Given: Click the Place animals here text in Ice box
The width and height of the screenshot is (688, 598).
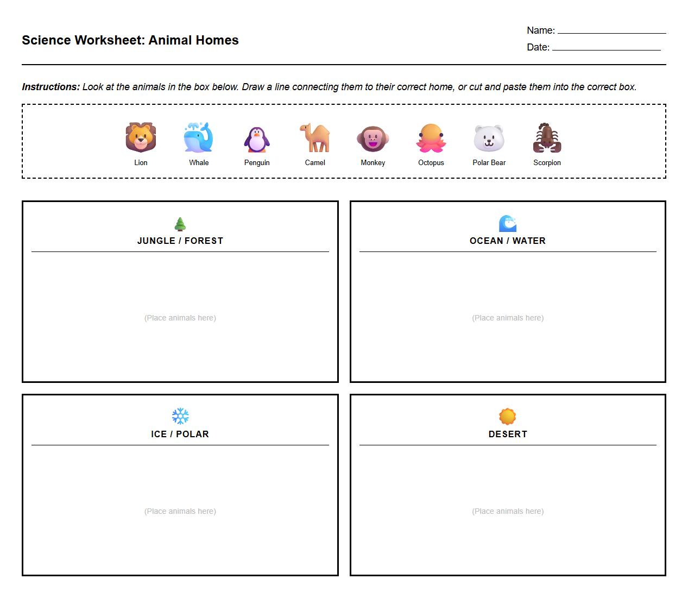Looking at the screenshot, I should coord(180,511).
